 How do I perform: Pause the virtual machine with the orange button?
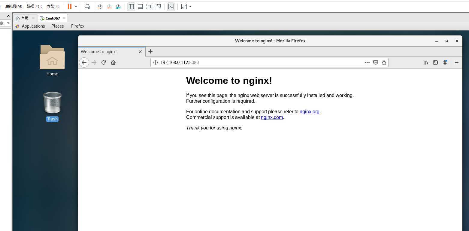(x=70, y=7)
